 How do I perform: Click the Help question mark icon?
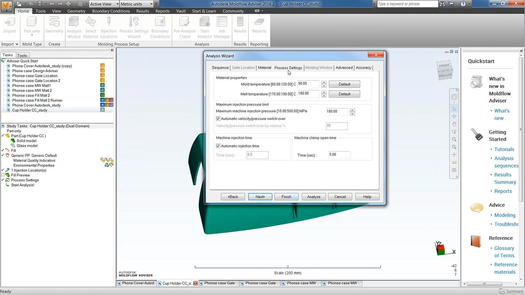pyautogui.click(x=463, y=4)
